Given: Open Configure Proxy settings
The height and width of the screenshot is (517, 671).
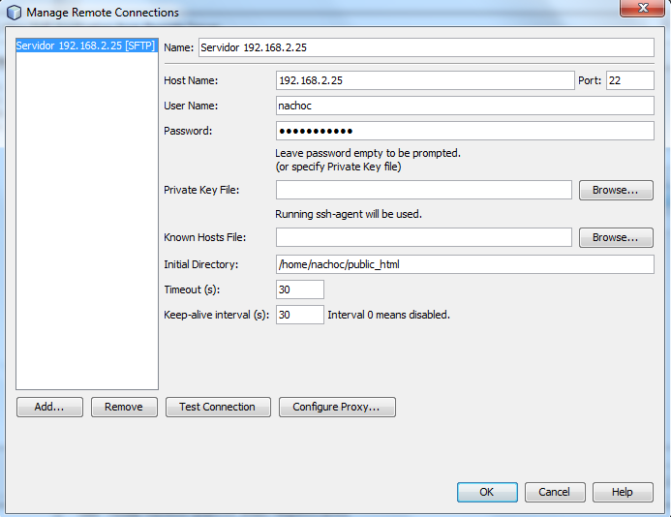Looking at the screenshot, I should point(337,407).
